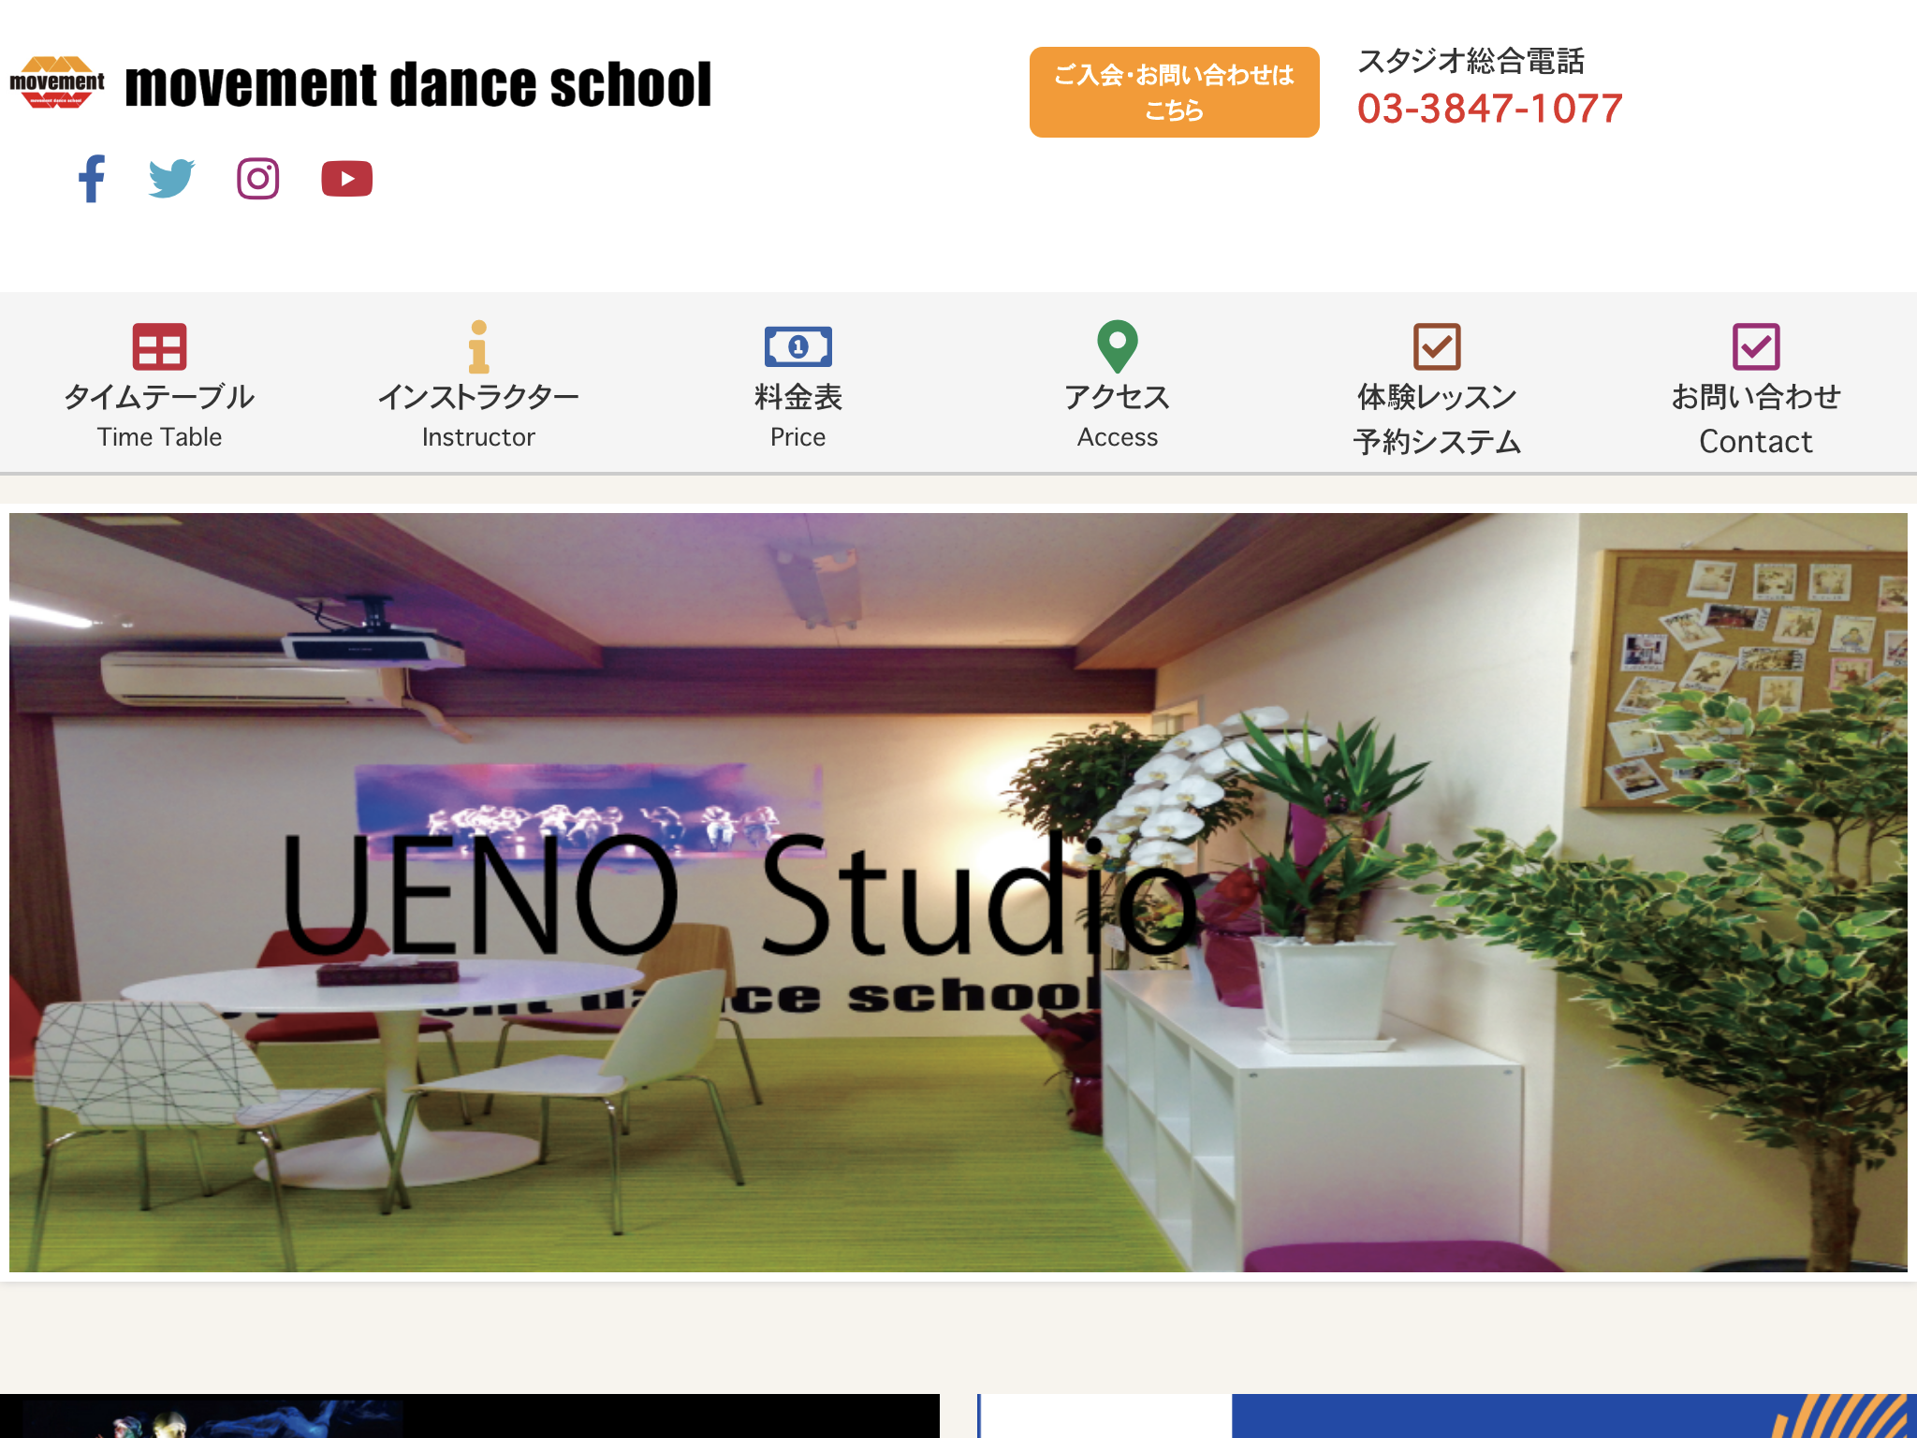Open the 体験レッスン予約システム page
Image resolution: width=1917 pixels, height=1438 pixels.
(x=1438, y=418)
